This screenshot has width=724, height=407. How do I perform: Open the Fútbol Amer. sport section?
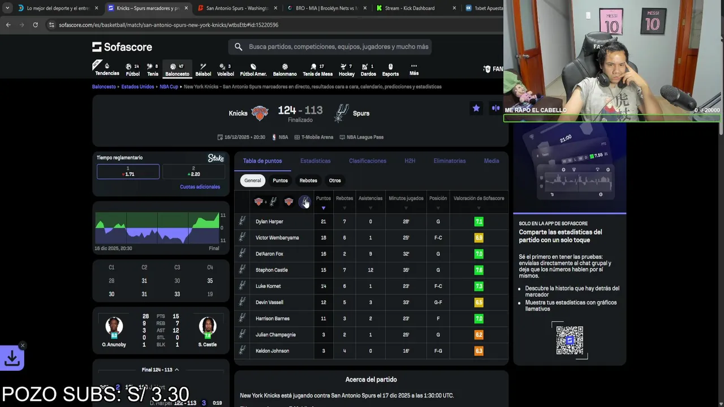[253, 70]
